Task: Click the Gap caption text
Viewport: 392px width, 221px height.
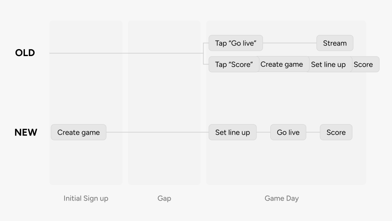Action: coord(164,198)
